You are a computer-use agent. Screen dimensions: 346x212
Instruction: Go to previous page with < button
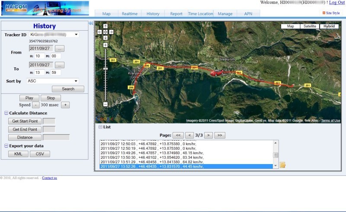coord(189,135)
